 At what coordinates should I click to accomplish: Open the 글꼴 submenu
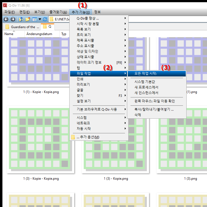[99, 90]
